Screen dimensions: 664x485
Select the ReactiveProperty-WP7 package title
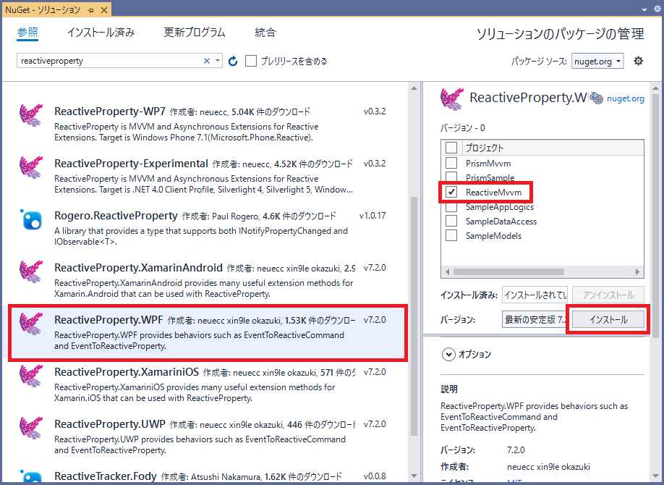(110, 111)
